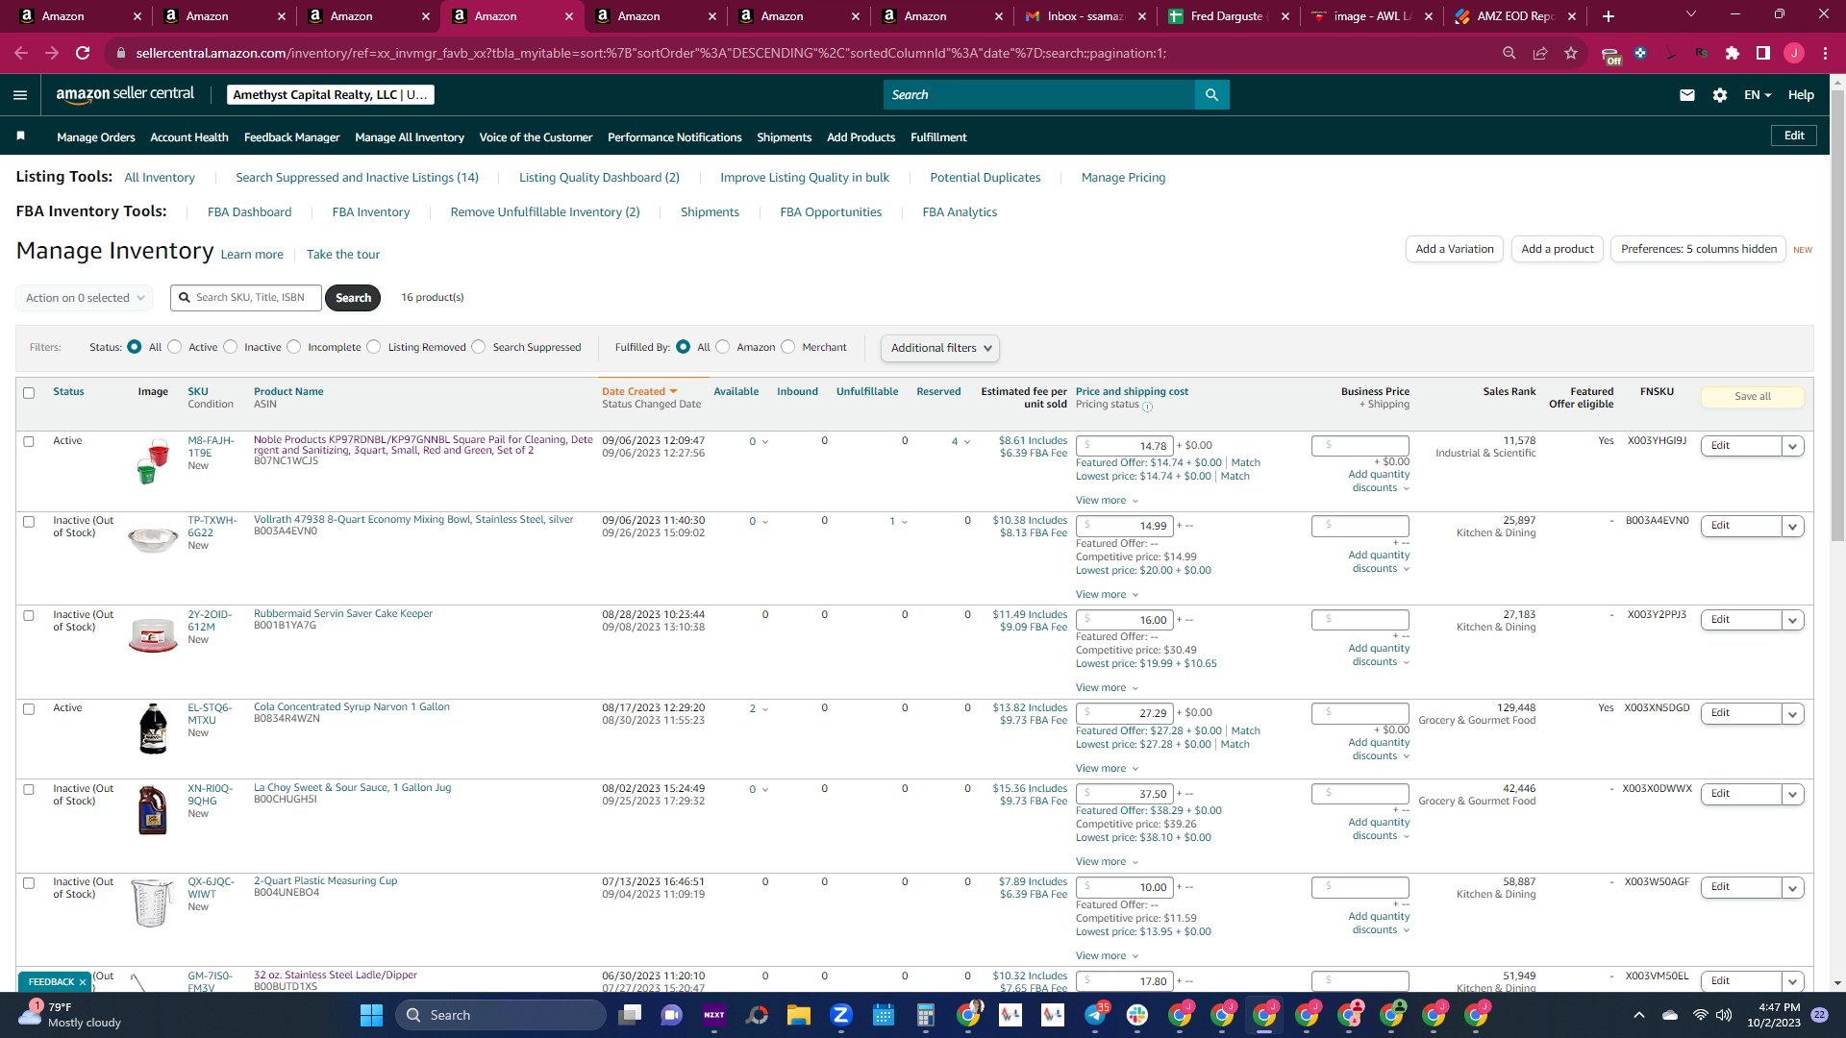Click the Seller Central header Search field

coord(1039,95)
